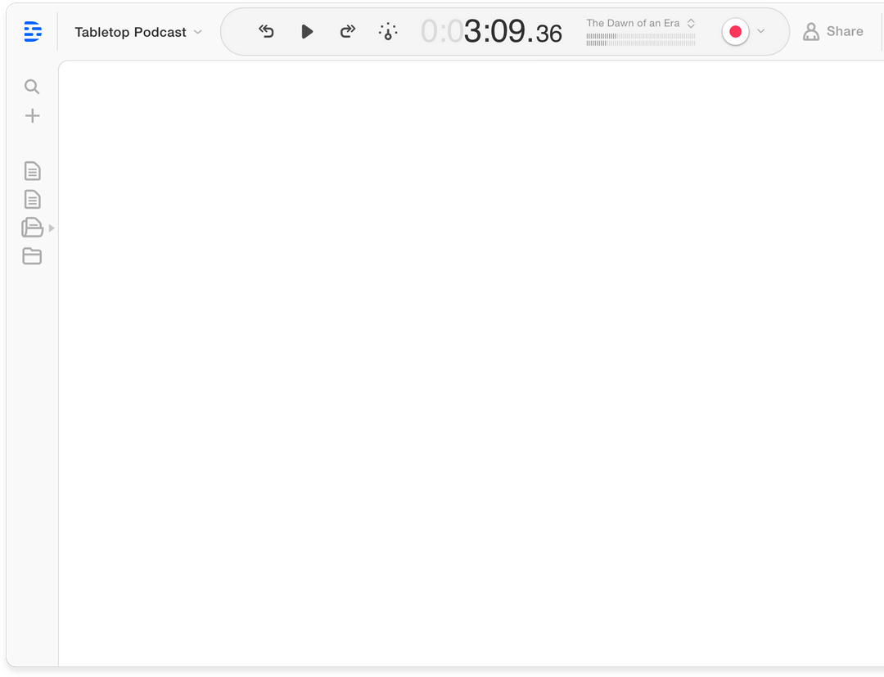Open the Tabletop Podcast title dropdown
The width and height of the screenshot is (884, 677).
point(197,32)
